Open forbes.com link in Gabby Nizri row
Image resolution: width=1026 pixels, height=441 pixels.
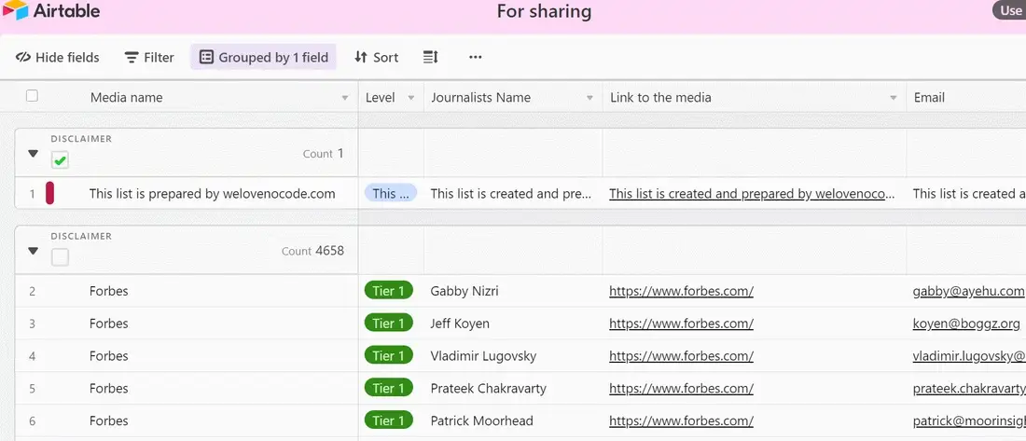click(681, 291)
